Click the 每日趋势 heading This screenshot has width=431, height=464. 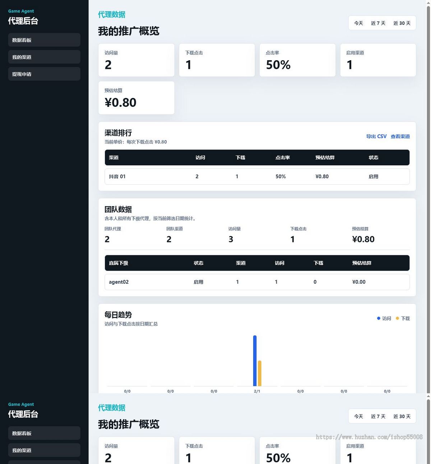[118, 314]
